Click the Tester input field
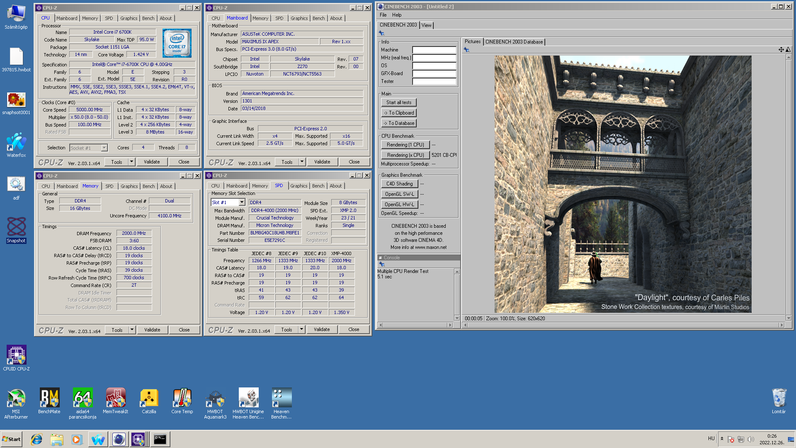The width and height of the screenshot is (796, 448). (x=434, y=81)
